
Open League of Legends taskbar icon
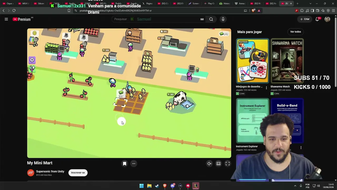[x=196, y=186]
